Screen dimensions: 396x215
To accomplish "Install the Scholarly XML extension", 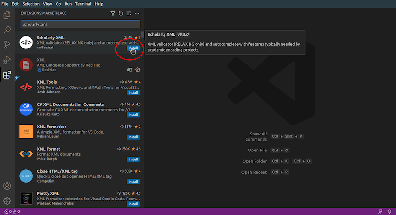I will click(133, 48).
